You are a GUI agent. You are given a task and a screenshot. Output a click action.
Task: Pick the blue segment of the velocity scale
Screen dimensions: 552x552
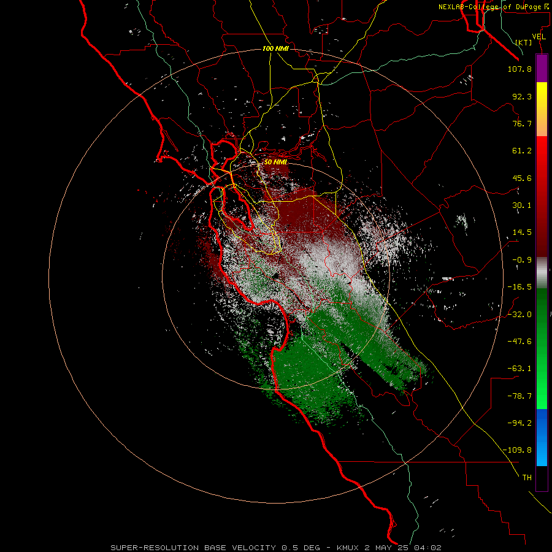[x=542, y=437]
